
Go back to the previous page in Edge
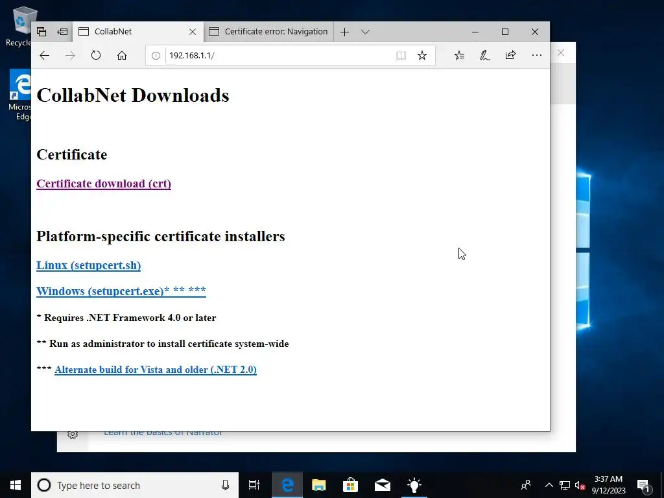45,56
